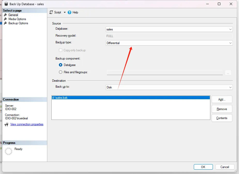Select the Files and filegroups radio button
The width and height of the screenshot is (239, 174).
pos(61,72)
